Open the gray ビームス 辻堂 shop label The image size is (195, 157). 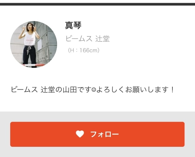click(x=87, y=39)
